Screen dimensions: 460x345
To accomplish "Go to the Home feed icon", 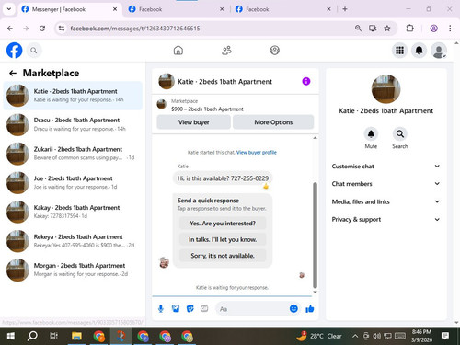I will pyautogui.click(x=178, y=51).
